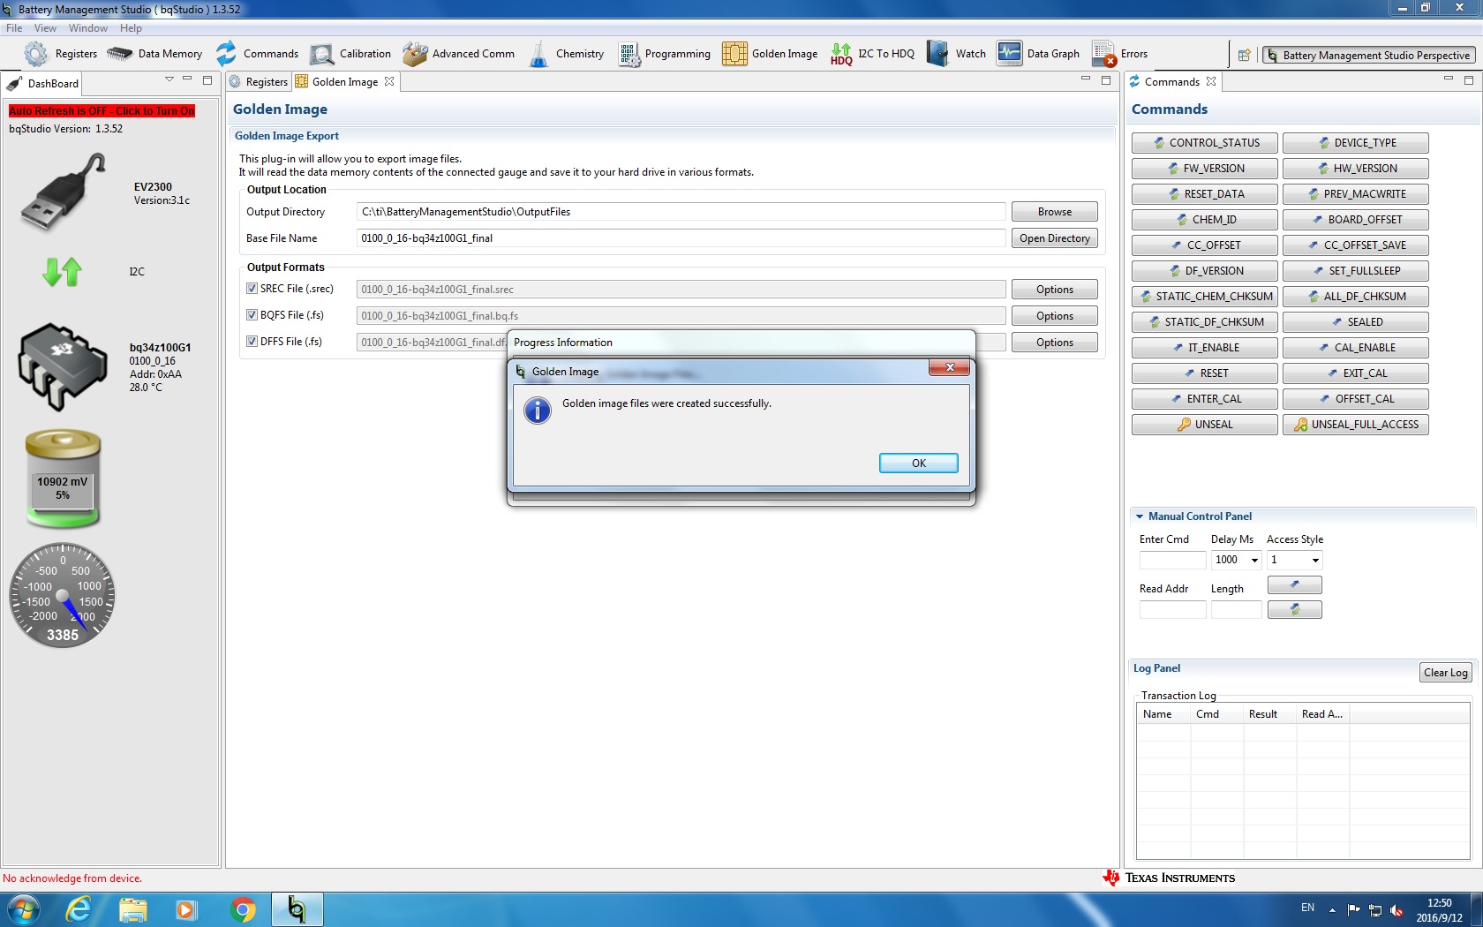Click the EV2300 USB adapter icon
This screenshot has width=1483, height=927.
(x=64, y=192)
